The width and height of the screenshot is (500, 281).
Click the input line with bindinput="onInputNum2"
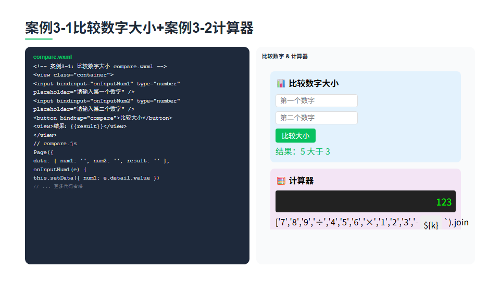pos(106,100)
